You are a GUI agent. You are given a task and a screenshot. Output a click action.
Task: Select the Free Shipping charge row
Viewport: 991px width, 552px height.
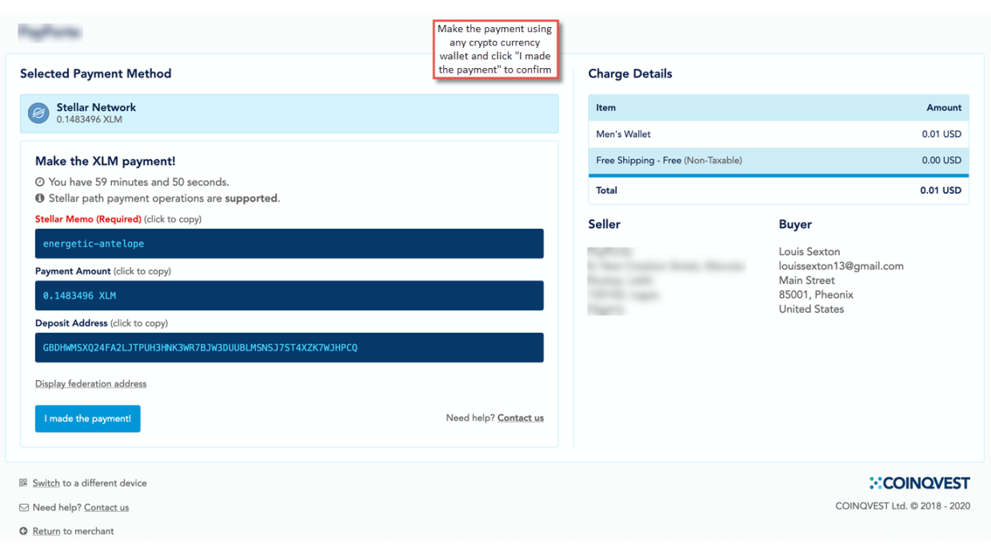point(777,161)
